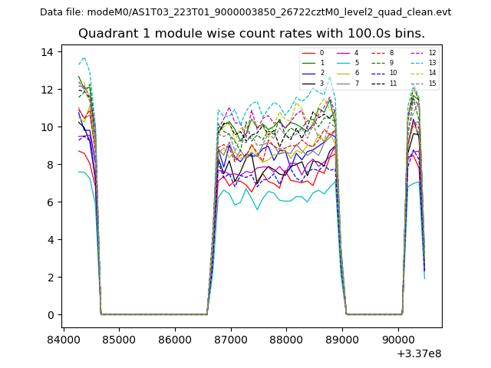The width and height of the screenshot is (491, 368).
Task: Click the 89000 x-axis tick label
Action: (342, 339)
